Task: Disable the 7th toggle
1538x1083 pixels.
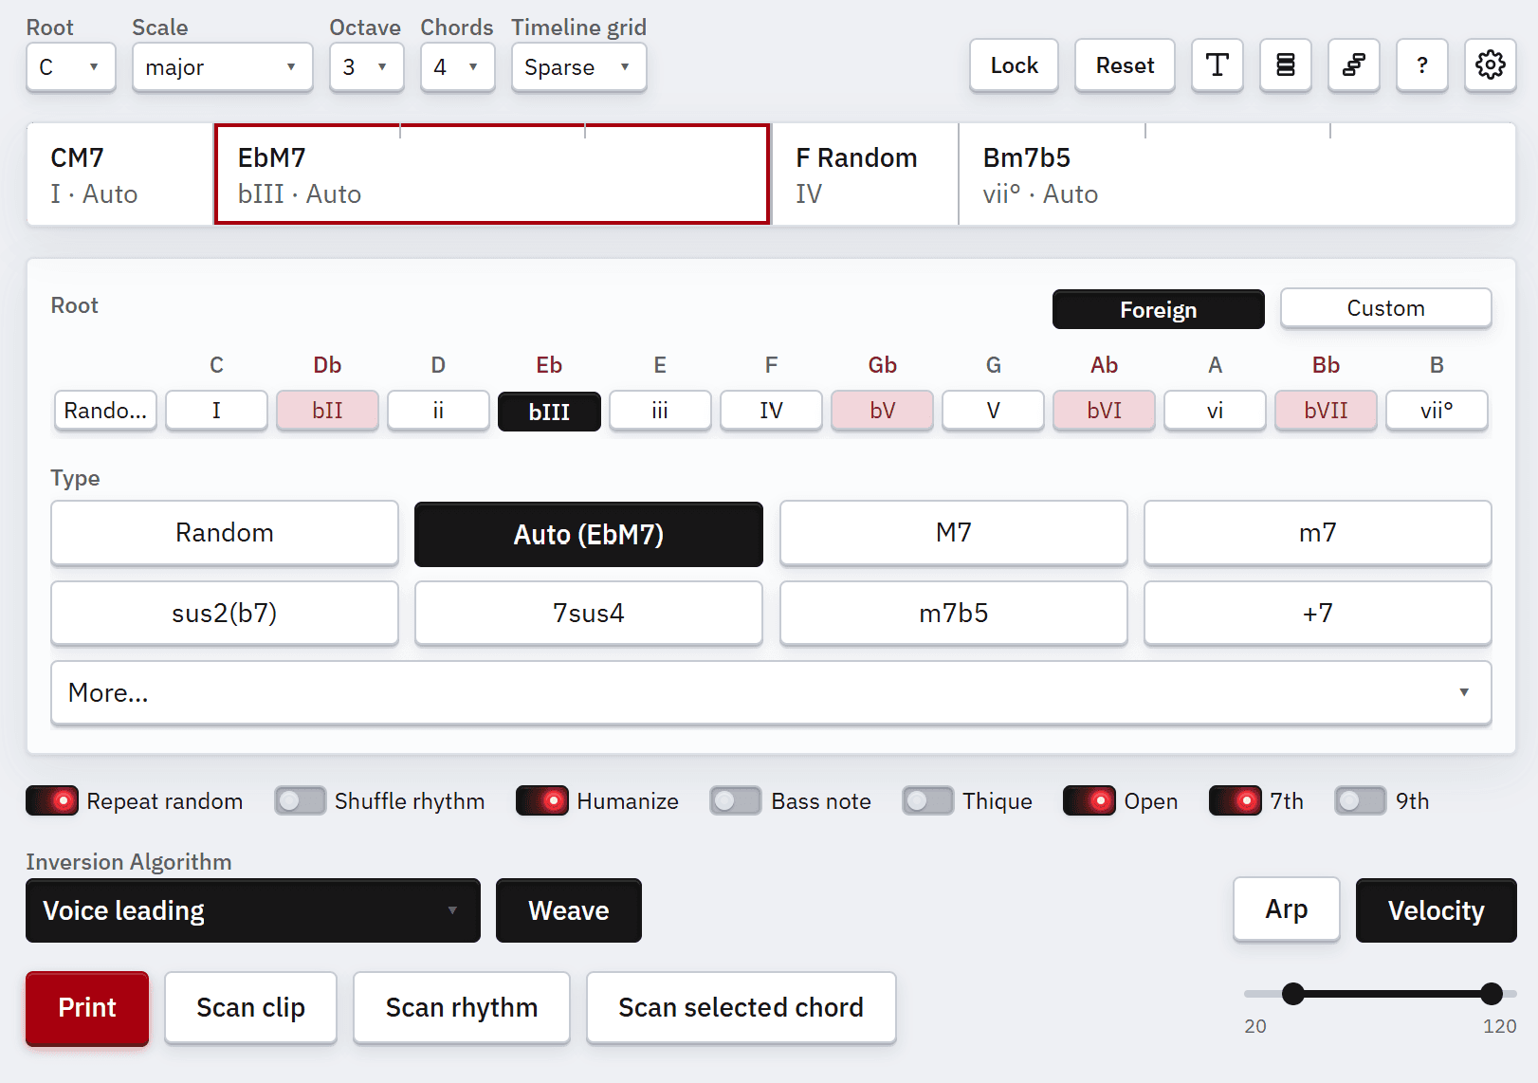Action: [x=1236, y=801]
